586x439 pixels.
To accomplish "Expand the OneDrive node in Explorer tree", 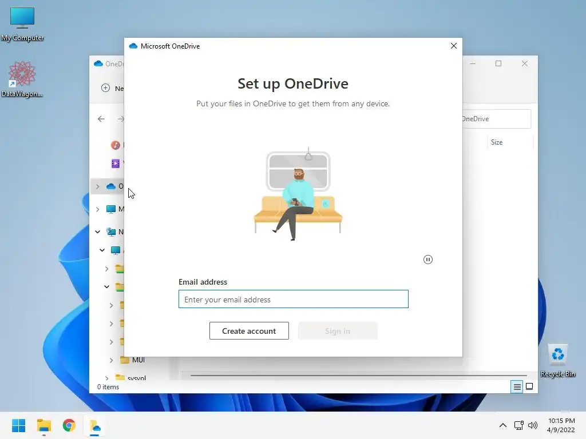I will 97,186.
